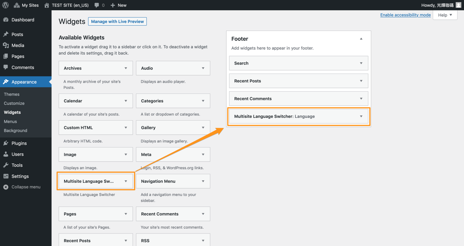
Task: Click the Plugins plug icon
Action: coord(6,143)
